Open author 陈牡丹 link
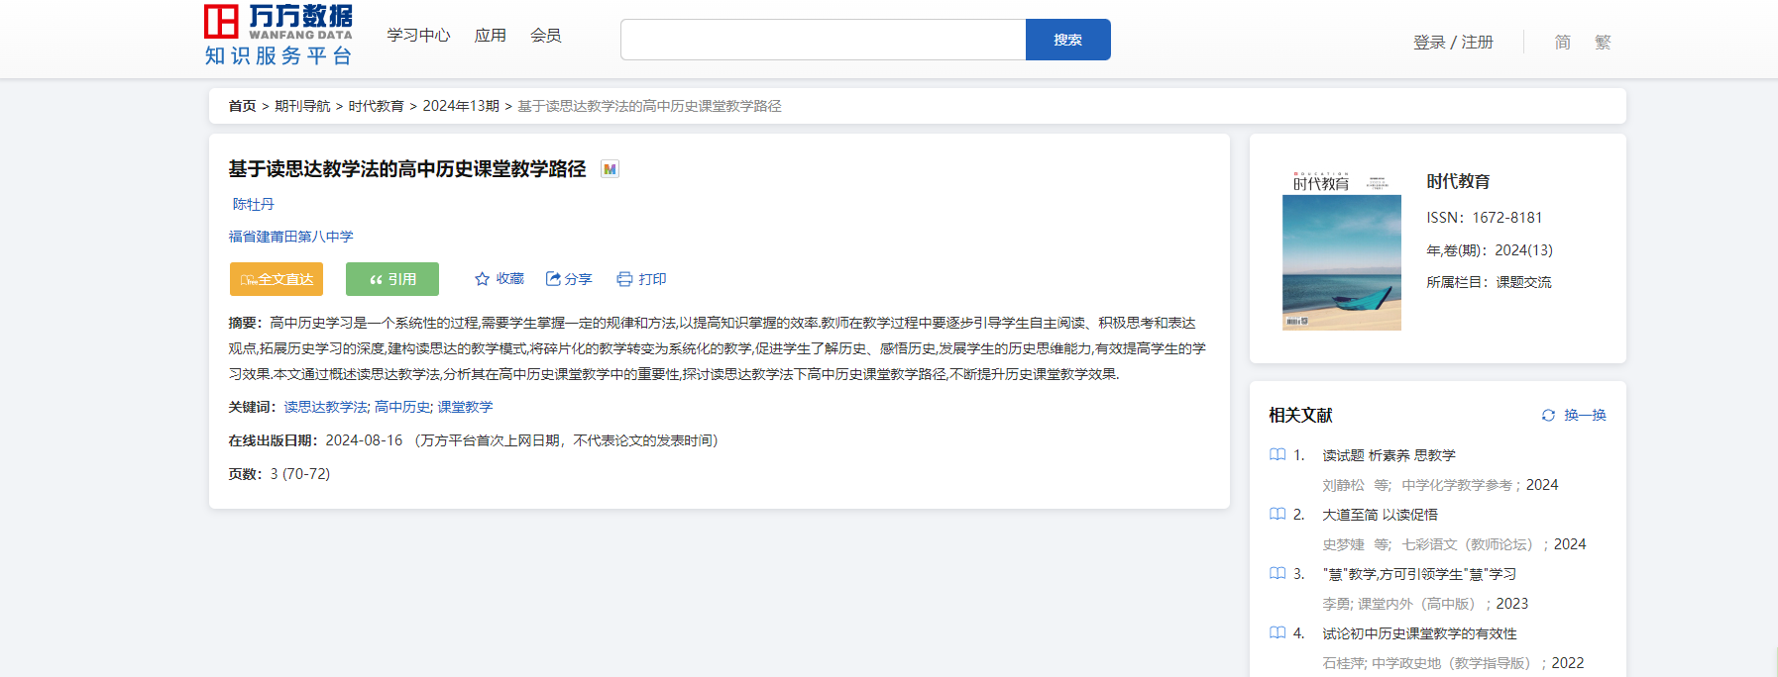The image size is (1778, 677). click(254, 204)
